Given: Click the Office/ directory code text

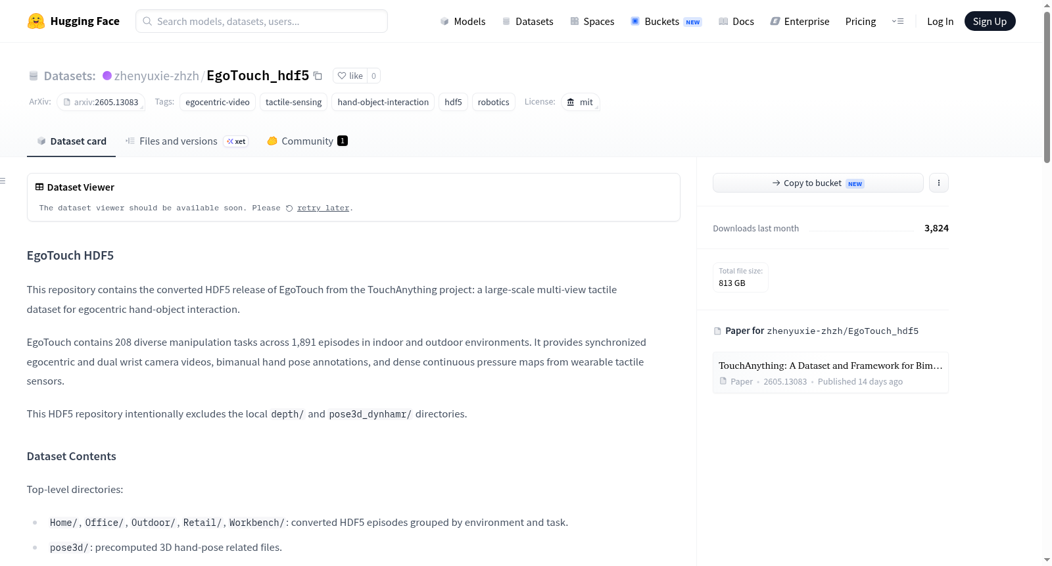Looking at the screenshot, I should click(x=105, y=523).
